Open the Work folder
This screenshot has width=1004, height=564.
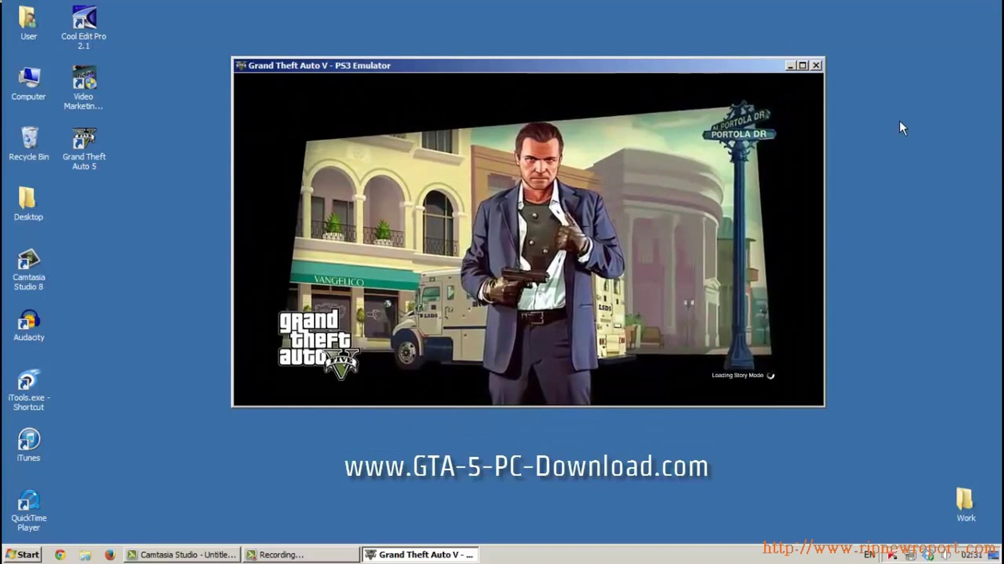(965, 500)
